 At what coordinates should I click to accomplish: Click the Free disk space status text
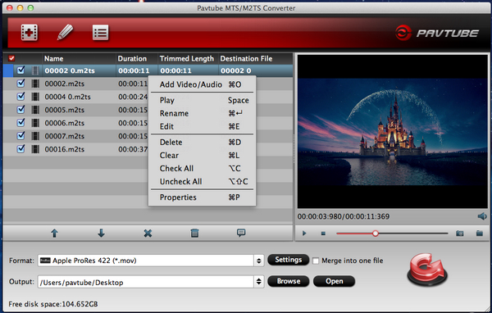pos(53,304)
